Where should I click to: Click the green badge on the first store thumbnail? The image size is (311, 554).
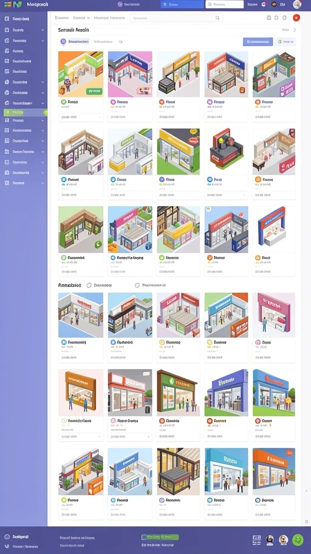point(94,92)
